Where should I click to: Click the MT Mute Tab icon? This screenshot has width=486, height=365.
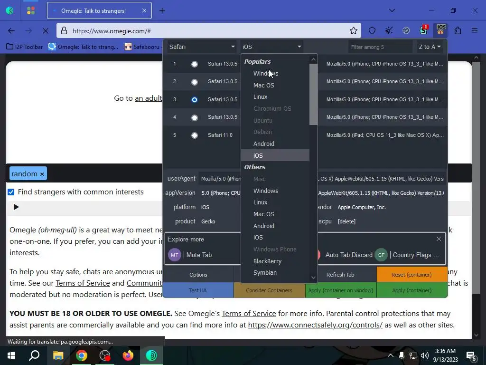pos(175,255)
